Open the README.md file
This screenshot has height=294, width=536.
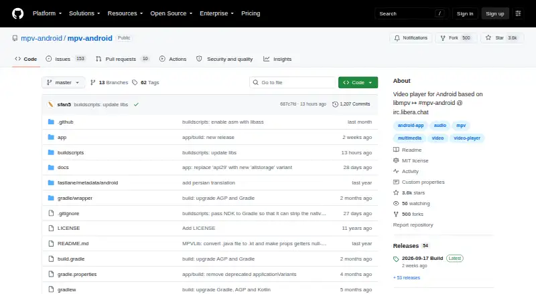coord(73,243)
